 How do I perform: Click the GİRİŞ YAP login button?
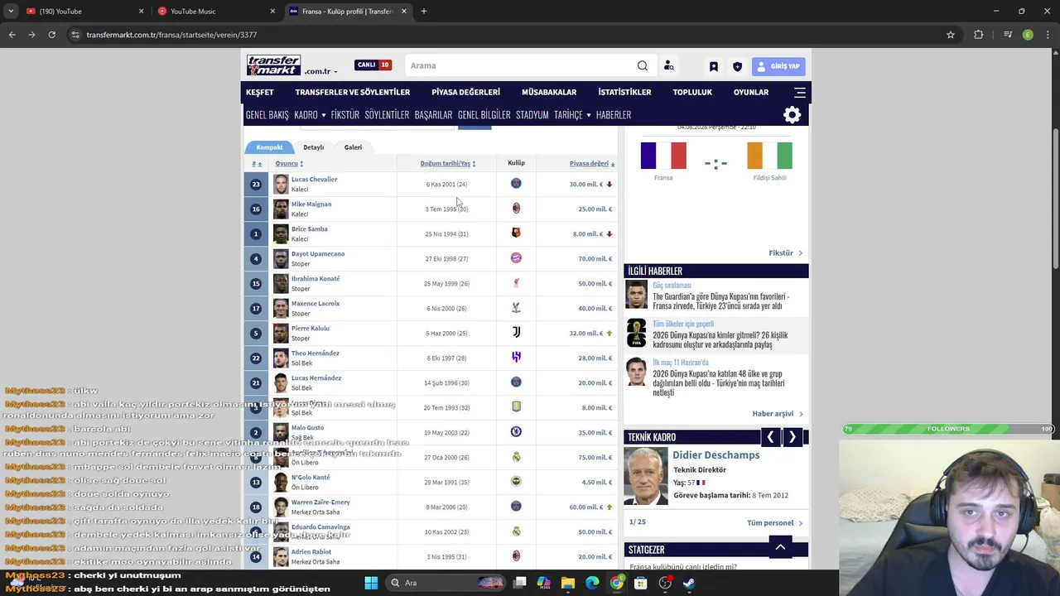pos(778,66)
